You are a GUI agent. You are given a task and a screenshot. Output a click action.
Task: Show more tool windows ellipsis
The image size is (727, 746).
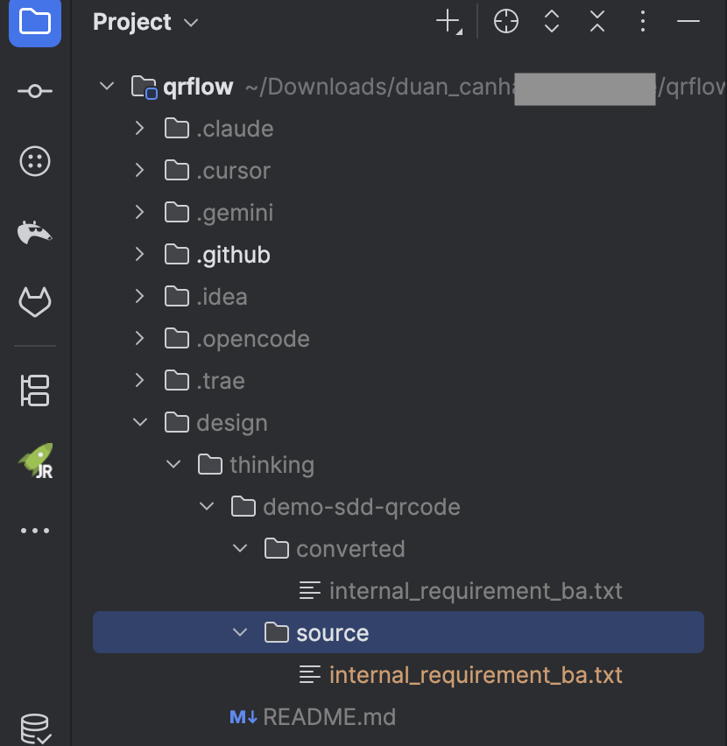[x=35, y=531]
